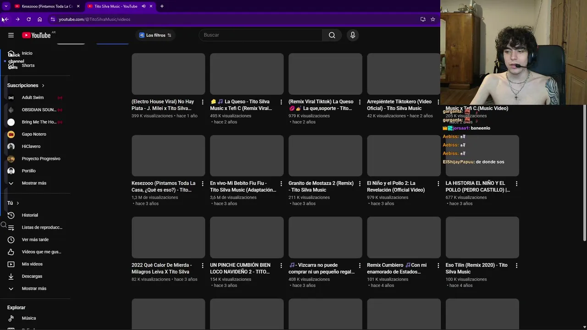
Task: Open the browser home page icon
Action: click(39, 19)
